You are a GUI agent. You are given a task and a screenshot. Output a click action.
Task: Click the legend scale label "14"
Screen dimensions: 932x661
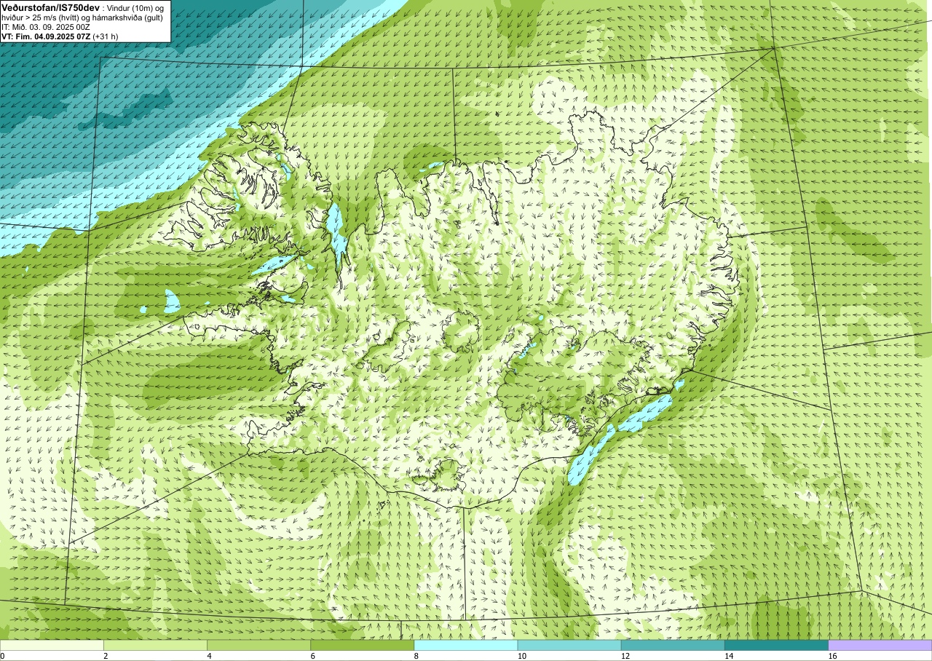[729, 656]
